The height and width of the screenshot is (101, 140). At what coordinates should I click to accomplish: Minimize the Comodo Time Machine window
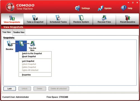point(129,3)
